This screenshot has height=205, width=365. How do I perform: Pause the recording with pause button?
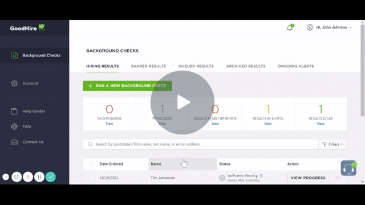pos(39,177)
